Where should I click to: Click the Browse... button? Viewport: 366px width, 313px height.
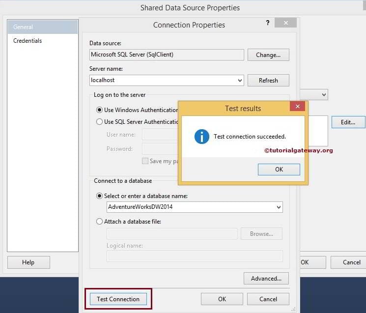(x=261, y=234)
